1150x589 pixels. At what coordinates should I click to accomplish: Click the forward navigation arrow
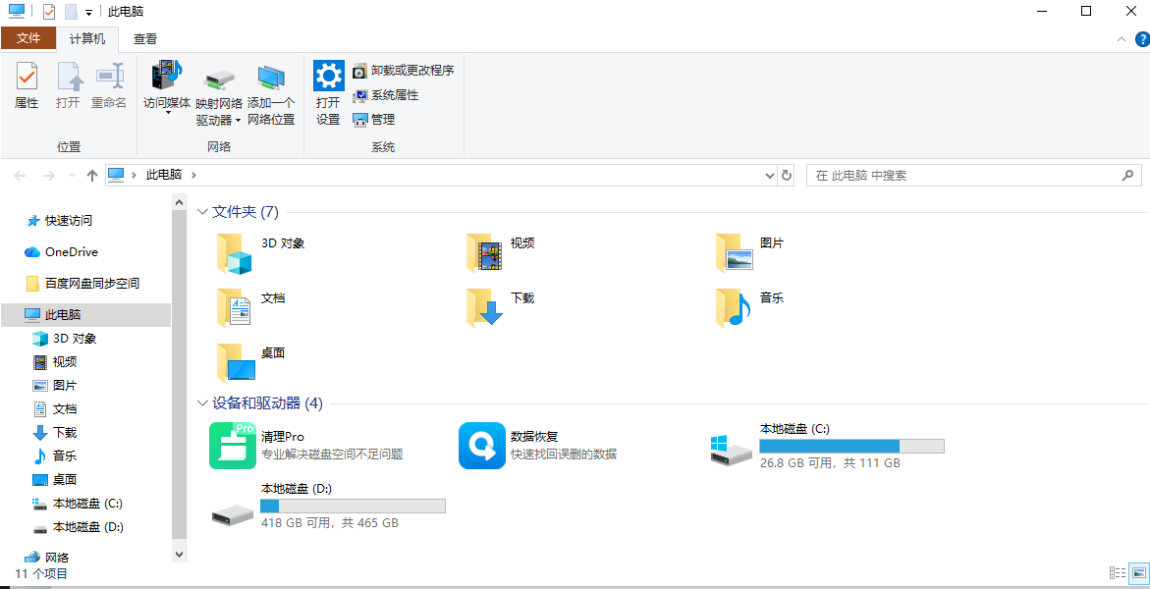tap(48, 176)
